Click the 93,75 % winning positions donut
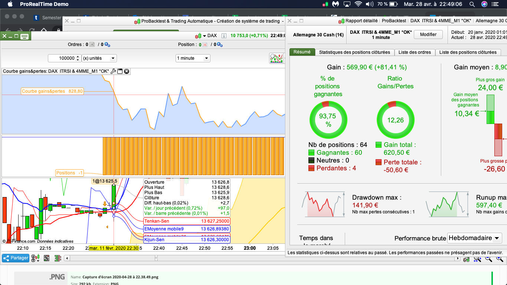Screen dimensions: 507x285 click(328, 120)
